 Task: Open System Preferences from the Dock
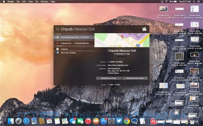pyautogui.click(x=111, y=121)
